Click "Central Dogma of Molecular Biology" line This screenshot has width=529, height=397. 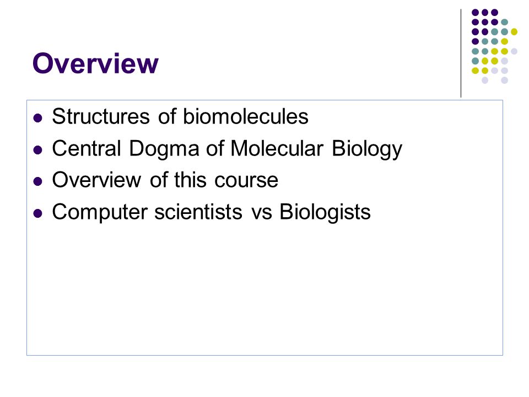click(227, 148)
